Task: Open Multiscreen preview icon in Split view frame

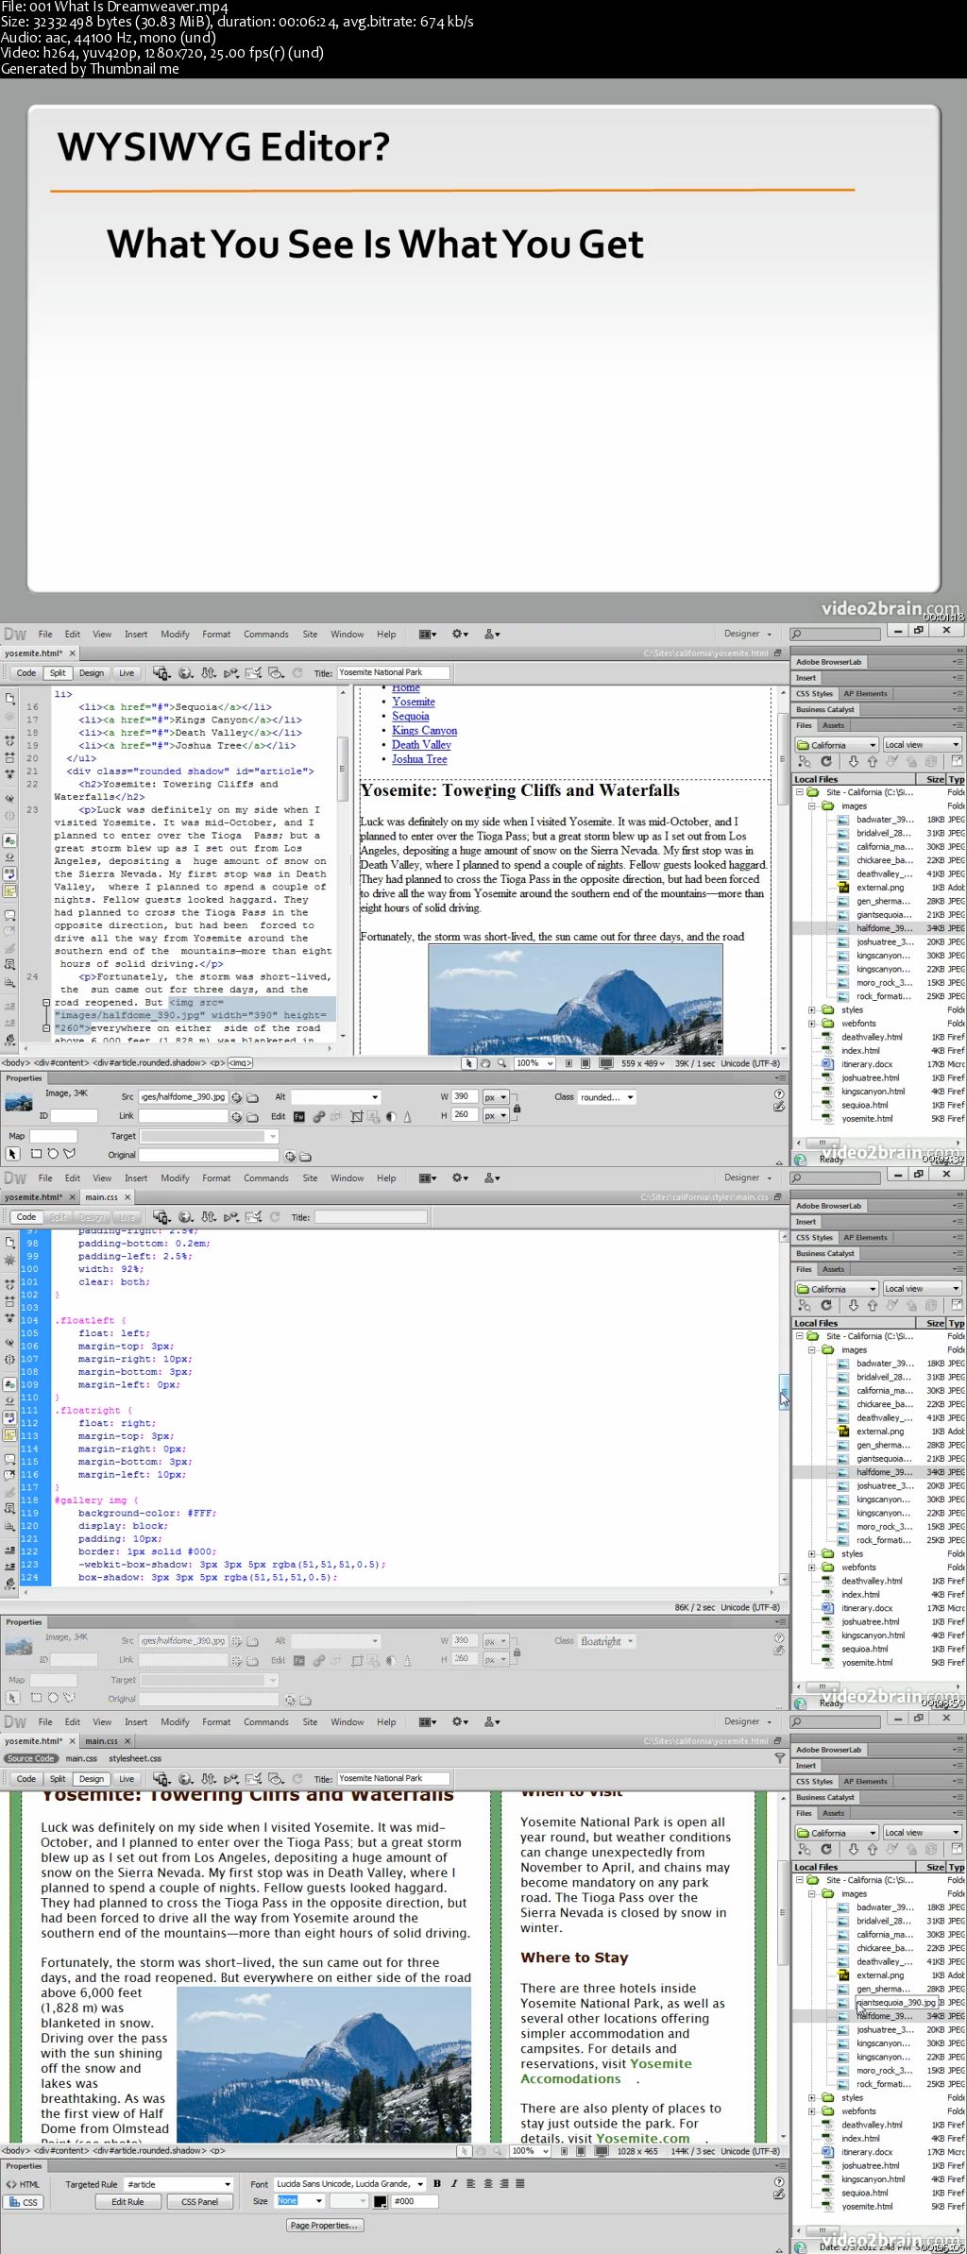Action: (x=161, y=673)
